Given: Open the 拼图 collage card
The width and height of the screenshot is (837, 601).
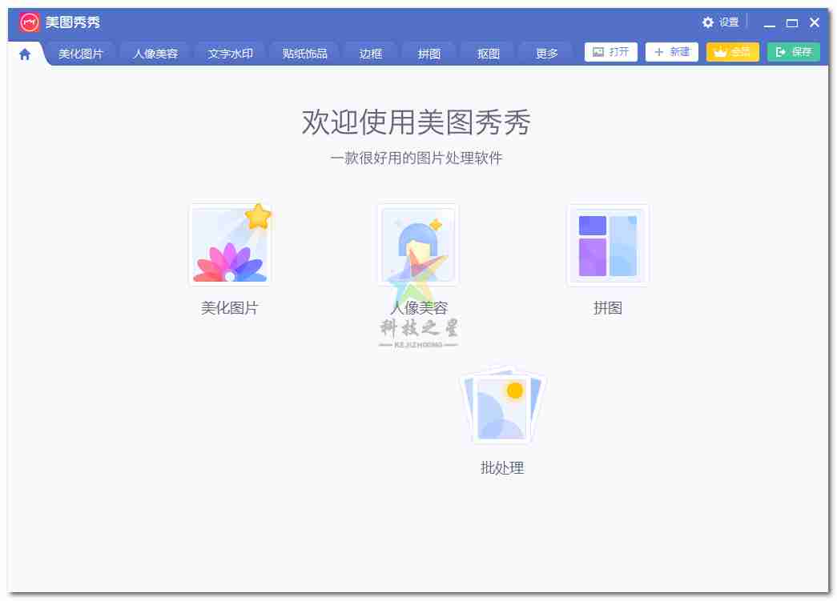Looking at the screenshot, I should point(607,244).
